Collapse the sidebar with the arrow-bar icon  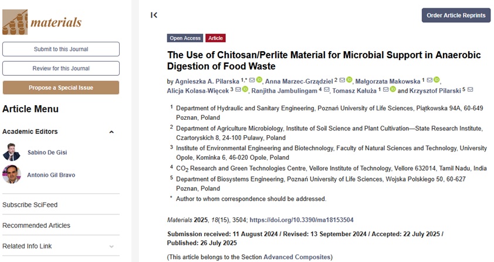pos(154,15)
